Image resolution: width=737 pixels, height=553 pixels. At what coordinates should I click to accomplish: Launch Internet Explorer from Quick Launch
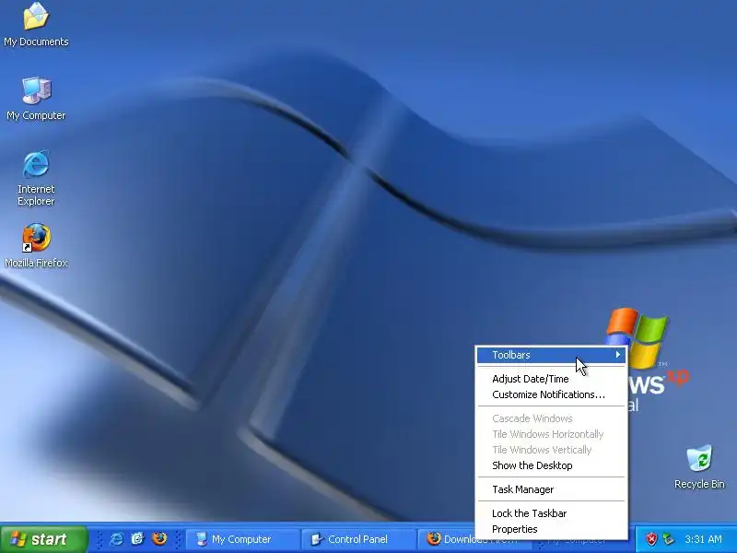(x=116, y=538)
